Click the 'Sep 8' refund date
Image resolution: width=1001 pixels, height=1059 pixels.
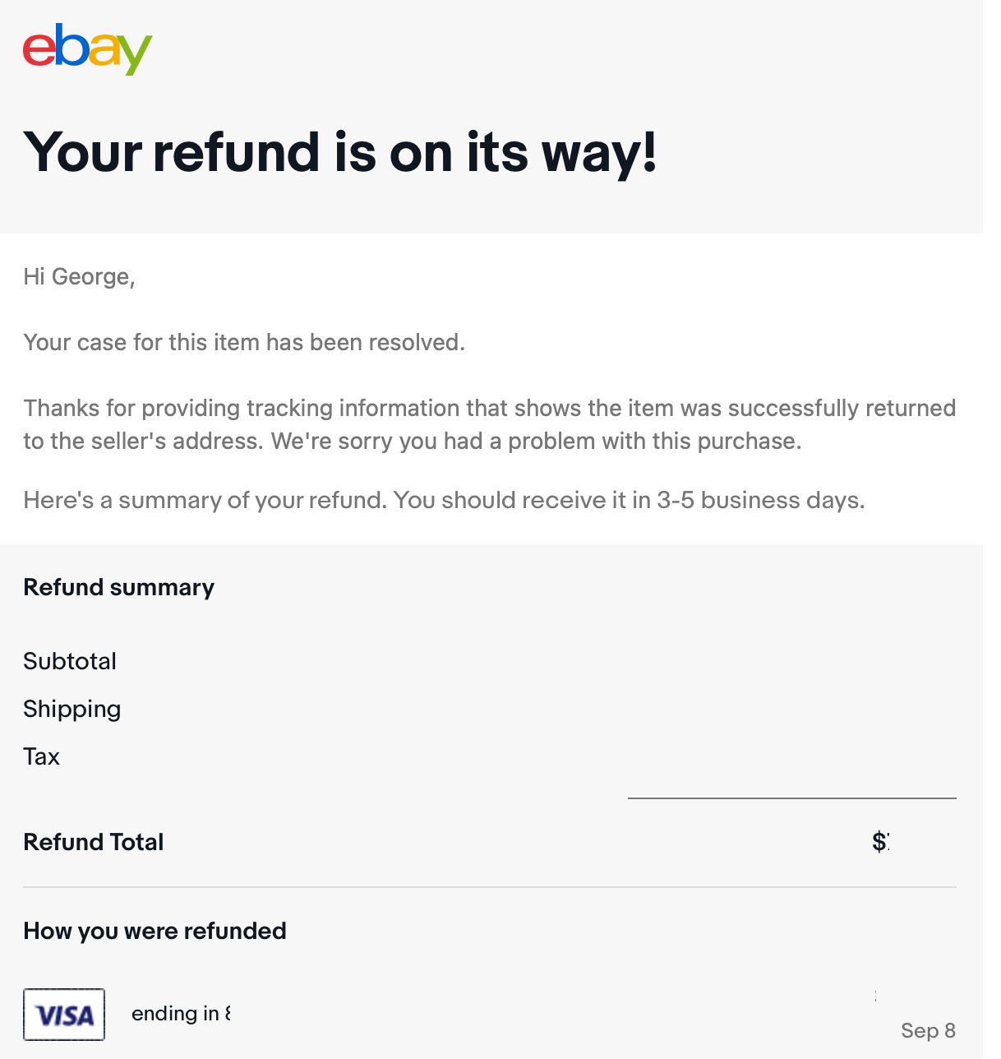pos(929,1031)
